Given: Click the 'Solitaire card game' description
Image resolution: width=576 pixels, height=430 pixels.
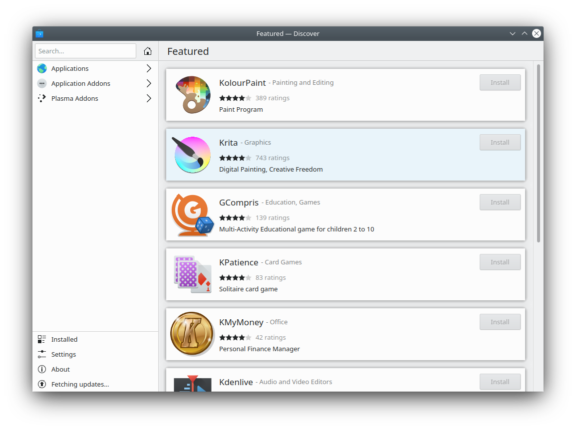Looking at the screenshot, I should click(x=249, y=289).
